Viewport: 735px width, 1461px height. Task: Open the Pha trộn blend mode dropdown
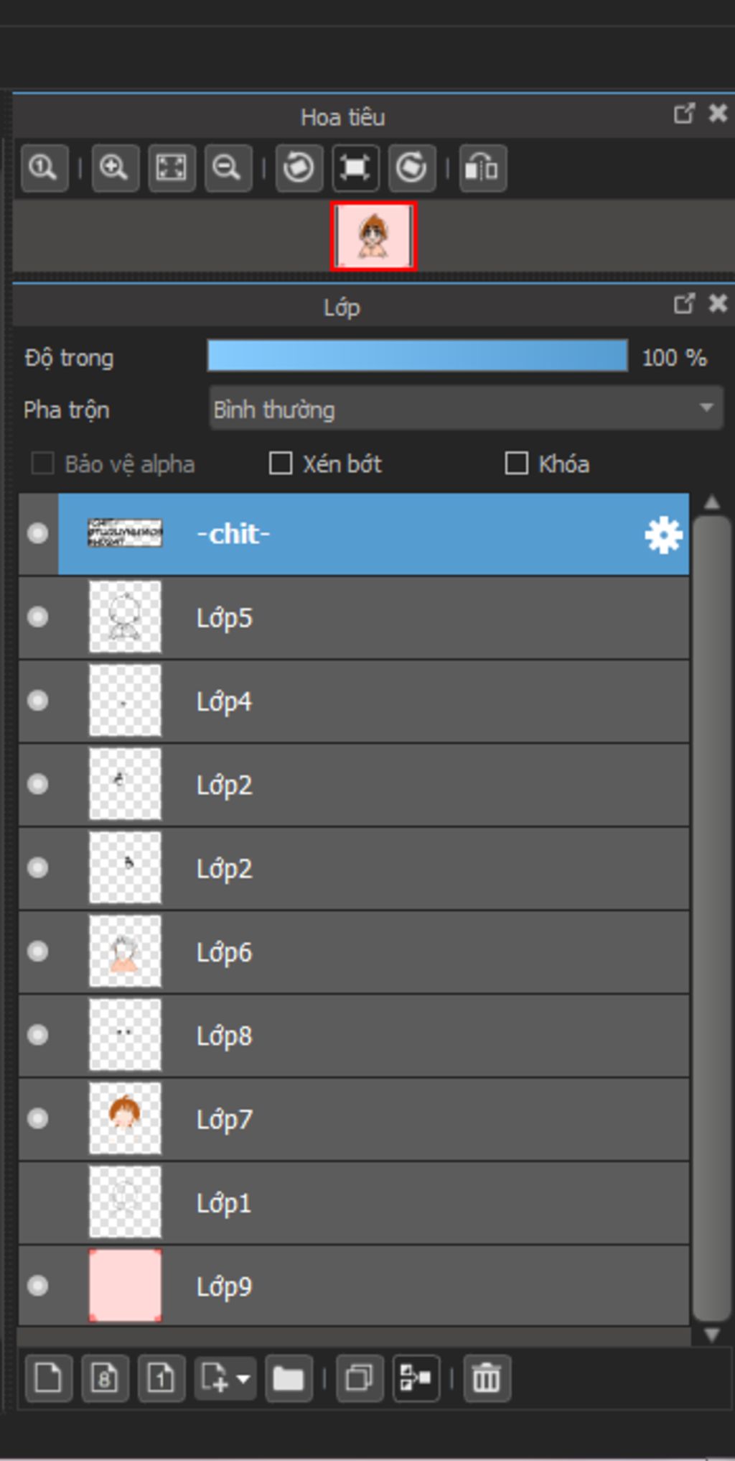point(466,408)
